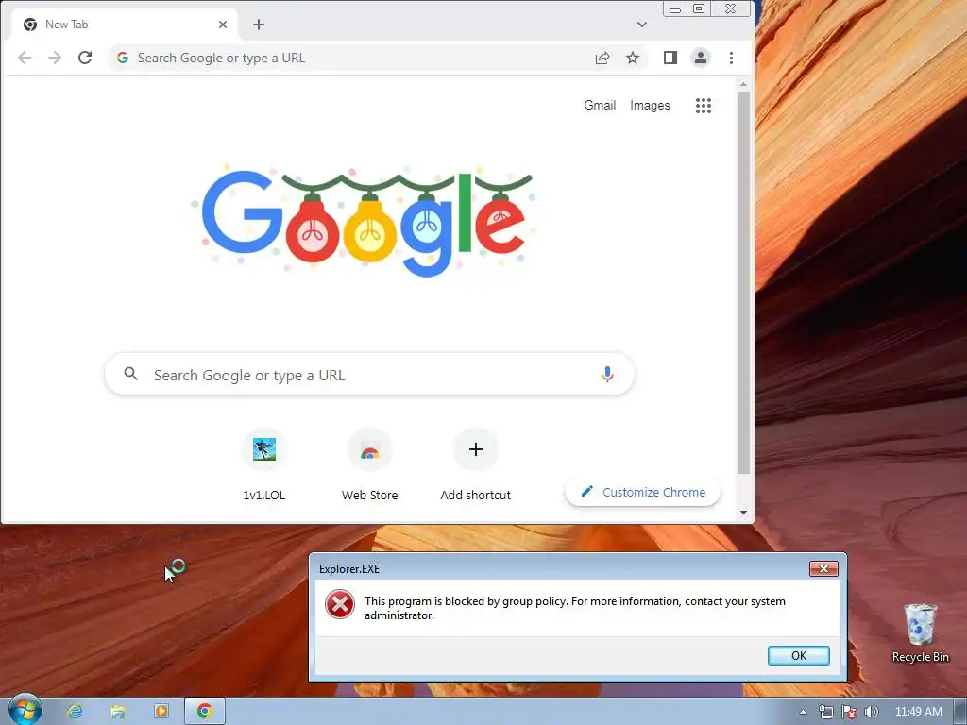
Task: Go back using Chrome's back arrow
Action: coord(25,58)
